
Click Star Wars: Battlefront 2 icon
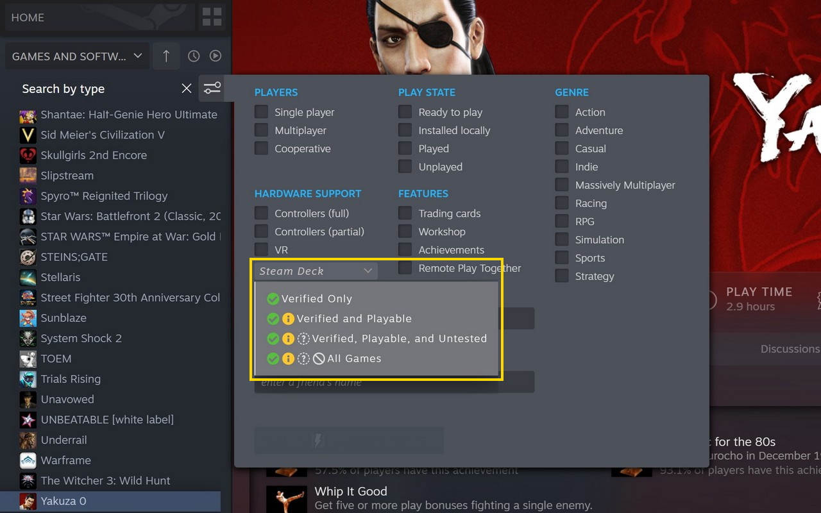point(28,216)
